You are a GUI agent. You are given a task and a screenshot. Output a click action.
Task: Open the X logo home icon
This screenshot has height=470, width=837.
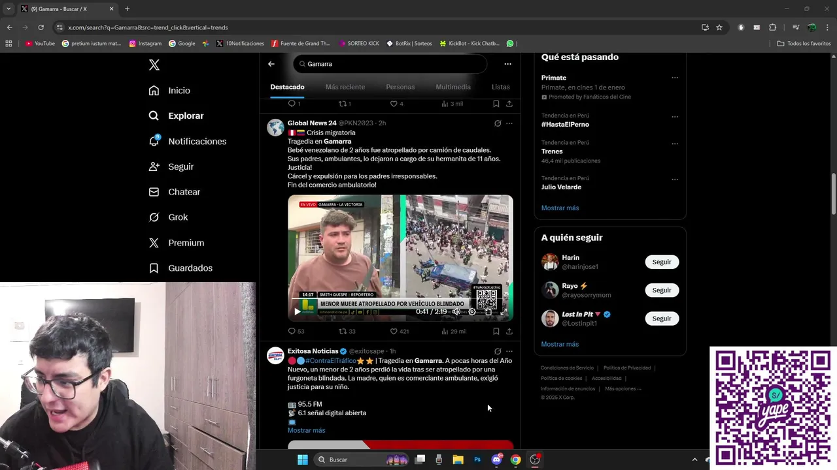154,65
